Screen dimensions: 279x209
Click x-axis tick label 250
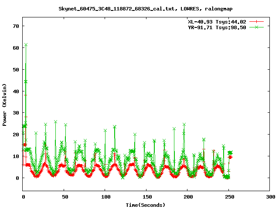tap(229, 197)
